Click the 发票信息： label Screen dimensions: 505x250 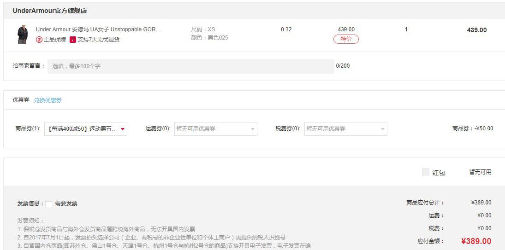[x=30, y=203]
